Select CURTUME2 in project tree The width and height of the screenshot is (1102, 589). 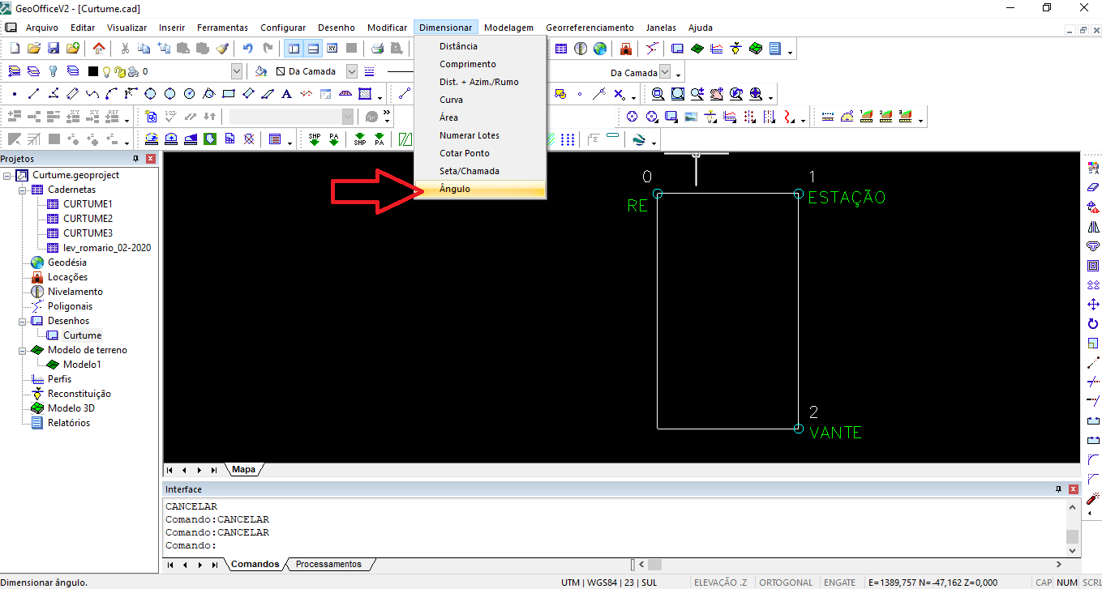pos(88,219)
